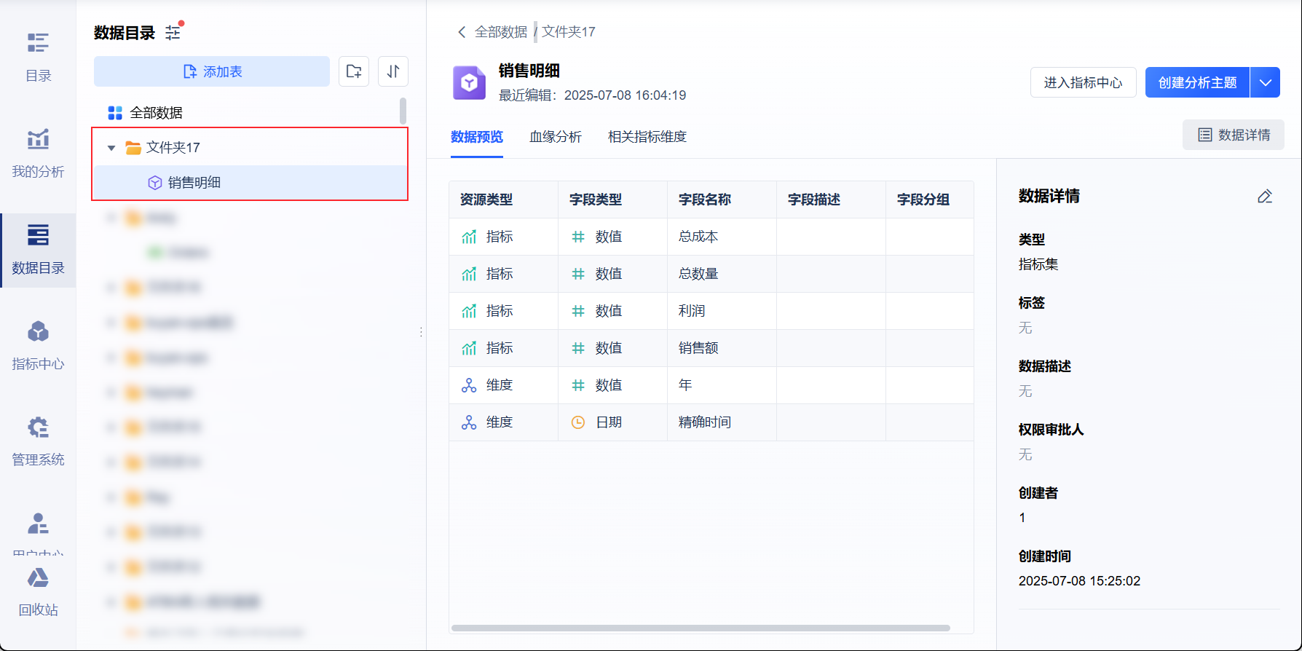
Task: Click the edit pencil in 数据详情
Action: click(1265, 197)
